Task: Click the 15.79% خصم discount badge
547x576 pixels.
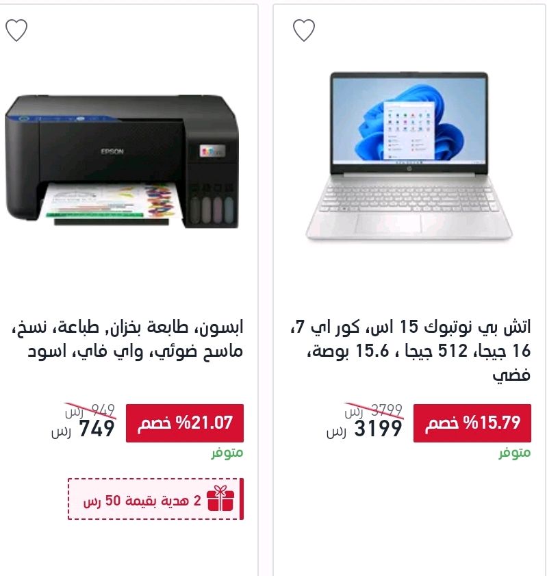Action: pyautogui.click(x=472, y=423)
